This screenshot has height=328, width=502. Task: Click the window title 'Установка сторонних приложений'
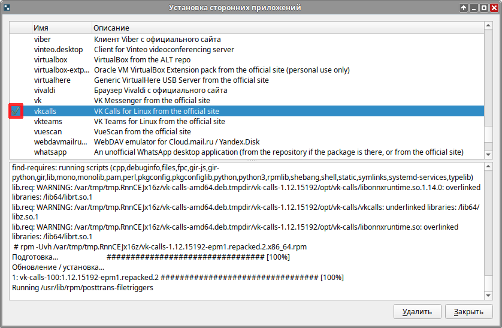(235, 8)
